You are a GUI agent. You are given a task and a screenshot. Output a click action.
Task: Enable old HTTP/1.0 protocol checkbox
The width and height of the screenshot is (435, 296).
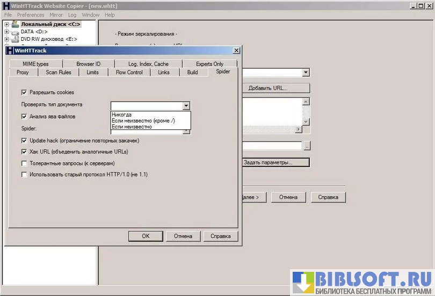[24, 175]
